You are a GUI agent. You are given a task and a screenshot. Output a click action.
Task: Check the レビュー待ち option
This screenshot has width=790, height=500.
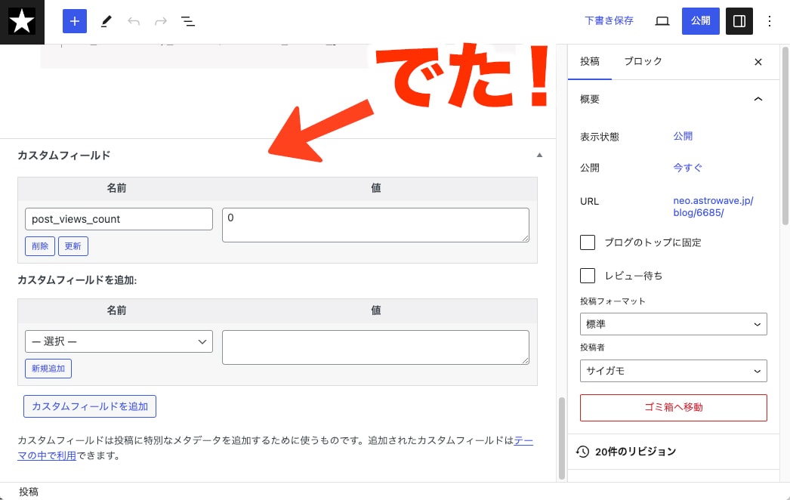coord(588,276)
